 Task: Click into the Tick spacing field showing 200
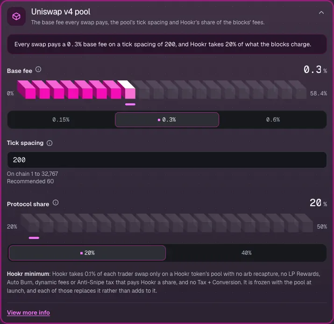click(167, 160)
